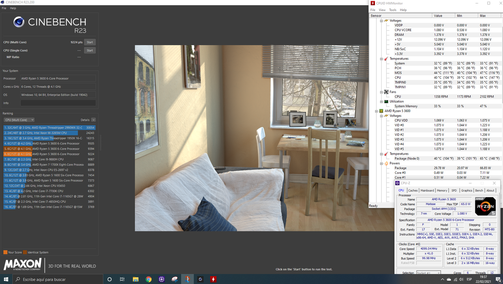Switch to the red lightning HWMonitor taskbar icon
The height and width of the screenshot is (284, 503).
pos(213,279)
